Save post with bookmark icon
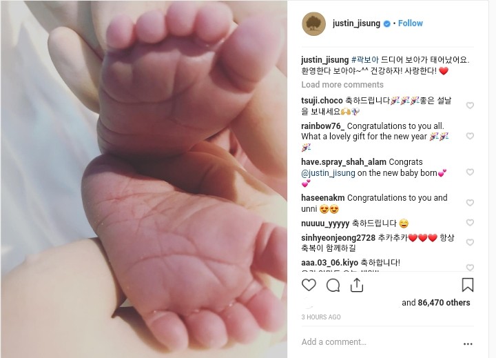This screenshot has width=496, height=358. tap(468, 285)
